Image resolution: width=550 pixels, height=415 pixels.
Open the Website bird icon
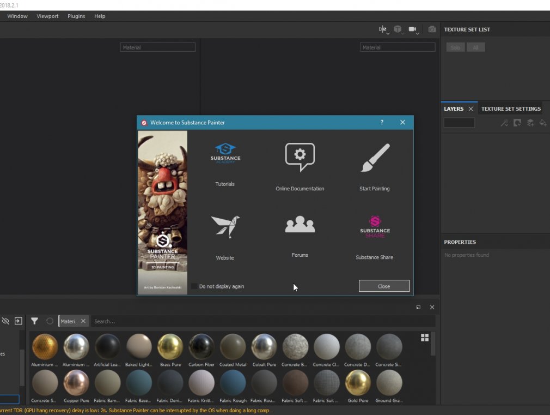pos(225,227)
